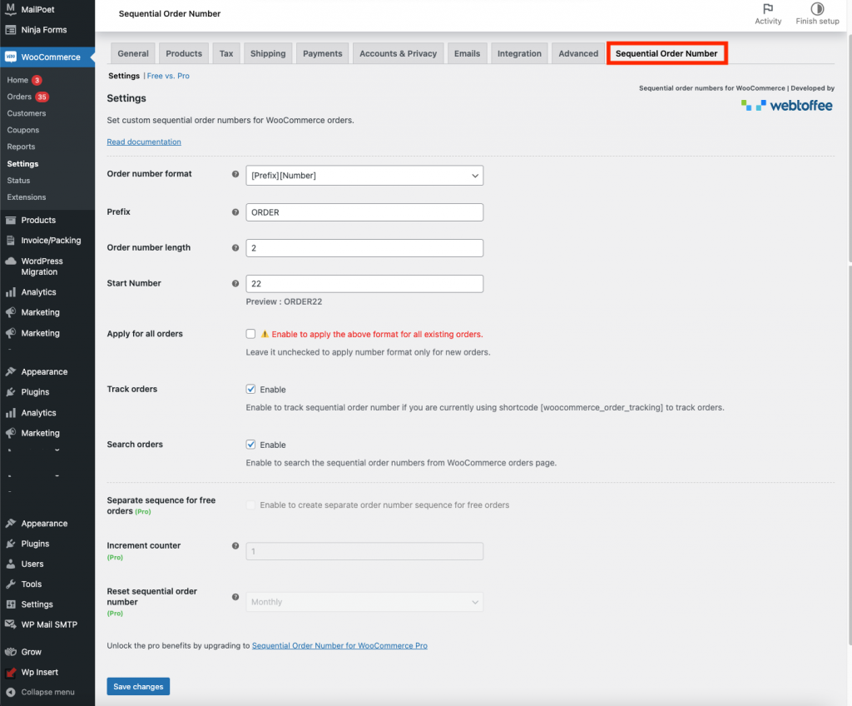852x706 pixels.
Task: Click the orders count badge 35
Action: pyautogui.click(x=42, y=97)
